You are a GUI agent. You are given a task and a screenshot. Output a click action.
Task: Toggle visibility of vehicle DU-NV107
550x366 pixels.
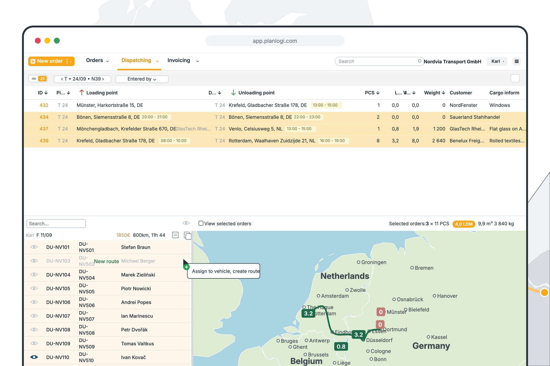coord(34,316)
